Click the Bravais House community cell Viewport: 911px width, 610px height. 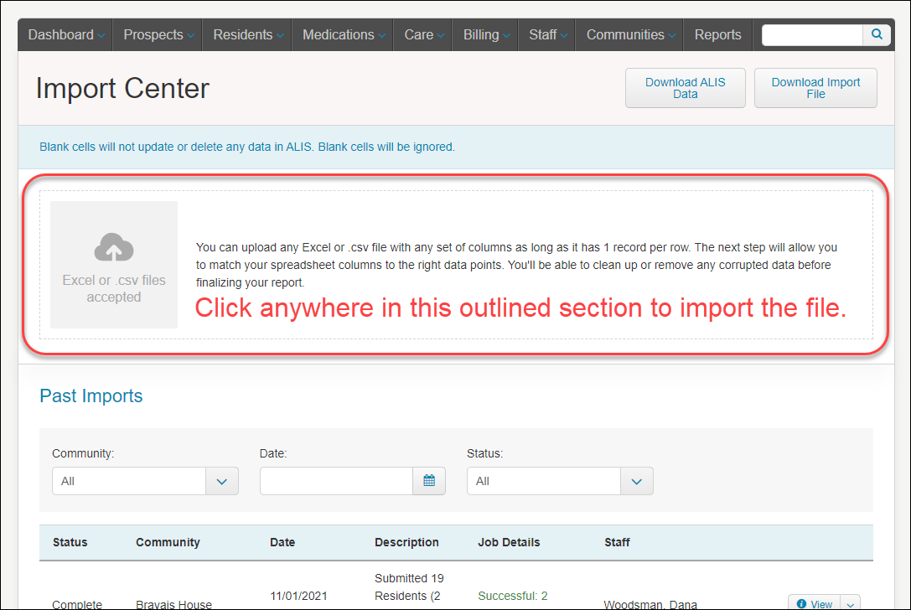pyautogui.click(x=173, y=604)
